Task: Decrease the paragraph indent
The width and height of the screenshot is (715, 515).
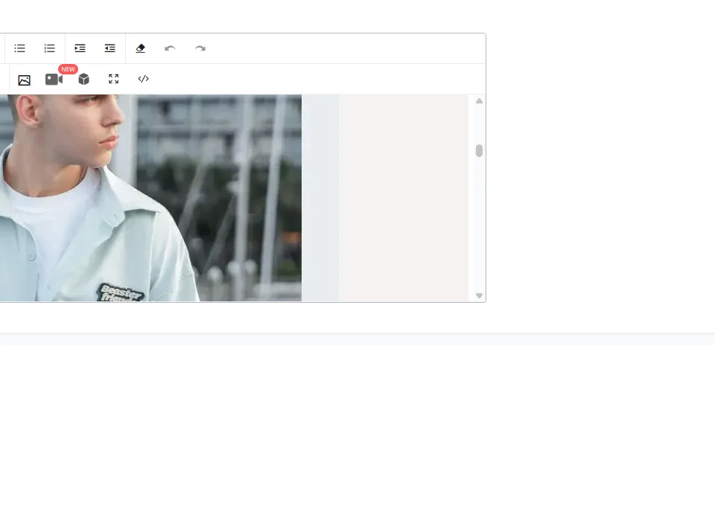Action: click(x=110, y=48)
